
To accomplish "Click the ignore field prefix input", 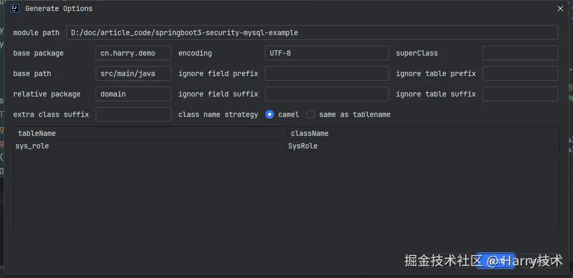I will (326, 73).
